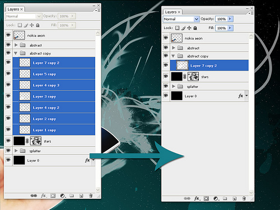280x210 pixels.
Task: Click Opacity value field in right panel
Action: click(222, 19)
